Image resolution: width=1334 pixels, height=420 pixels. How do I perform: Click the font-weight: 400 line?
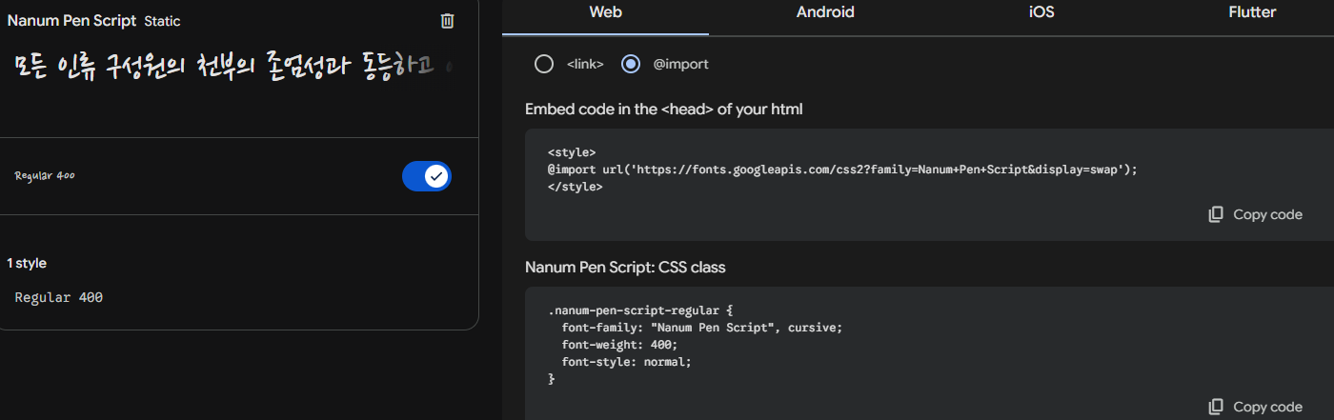coord(619,345)
